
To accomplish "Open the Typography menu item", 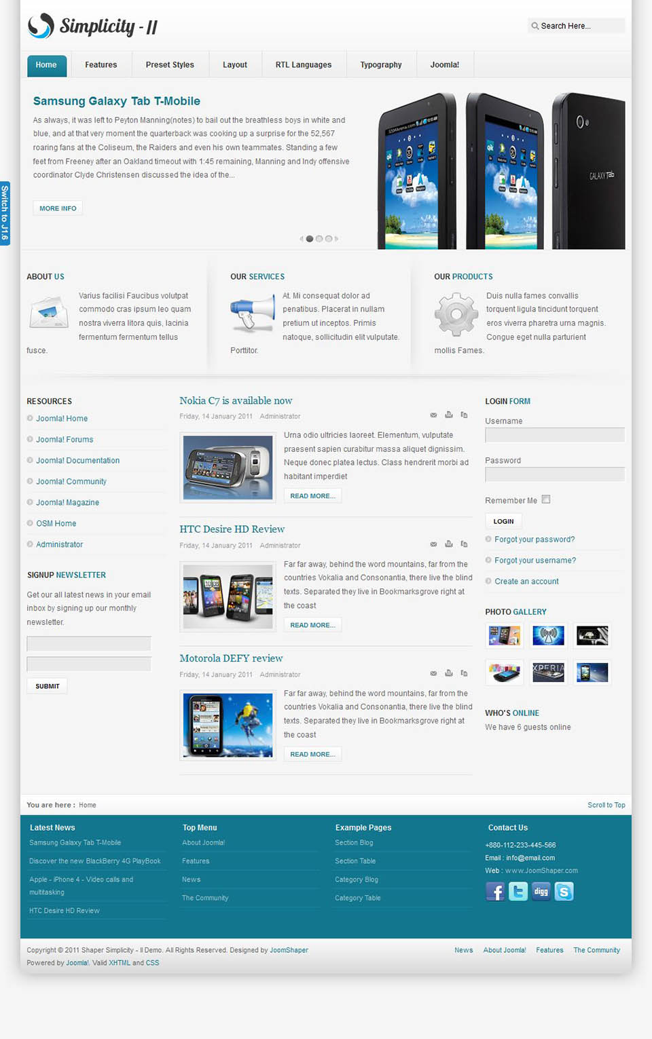I will point(381,65).
